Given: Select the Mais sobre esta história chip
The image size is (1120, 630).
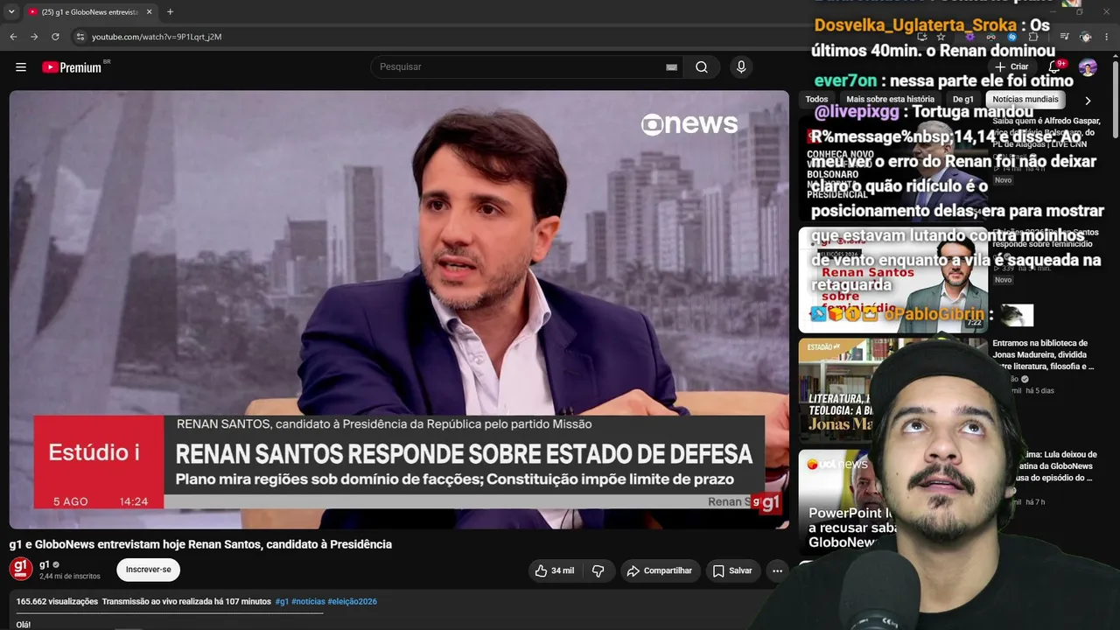Looking at the screenshot, I should click(890, 100).
